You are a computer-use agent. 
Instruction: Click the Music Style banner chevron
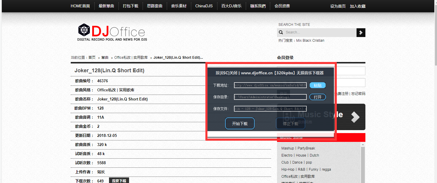(x=355, y=117)
